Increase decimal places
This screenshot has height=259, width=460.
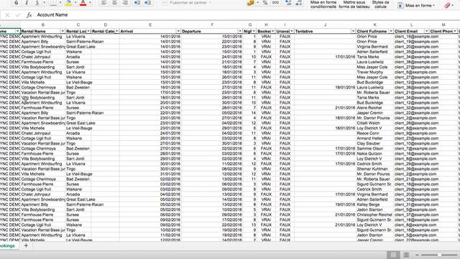coord(288,3)
